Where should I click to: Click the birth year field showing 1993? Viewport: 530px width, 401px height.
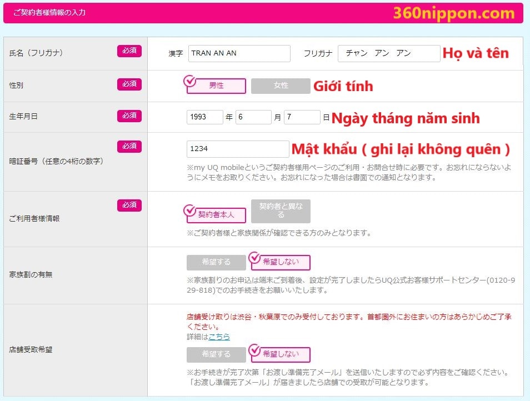[204, 117]
